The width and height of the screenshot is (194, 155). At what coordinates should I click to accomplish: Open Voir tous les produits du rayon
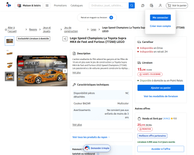tap(91, 137)
